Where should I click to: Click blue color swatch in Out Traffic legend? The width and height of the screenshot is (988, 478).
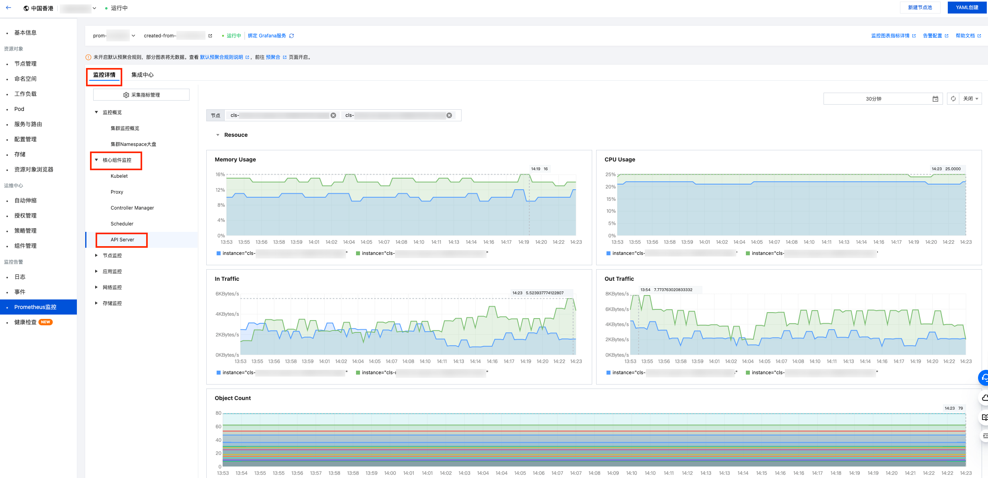(x=608, y=373)
